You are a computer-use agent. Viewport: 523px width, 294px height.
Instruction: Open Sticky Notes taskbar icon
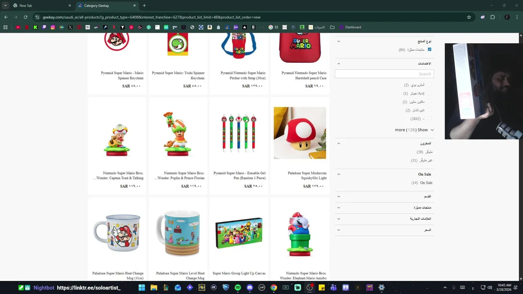(322, 287)
